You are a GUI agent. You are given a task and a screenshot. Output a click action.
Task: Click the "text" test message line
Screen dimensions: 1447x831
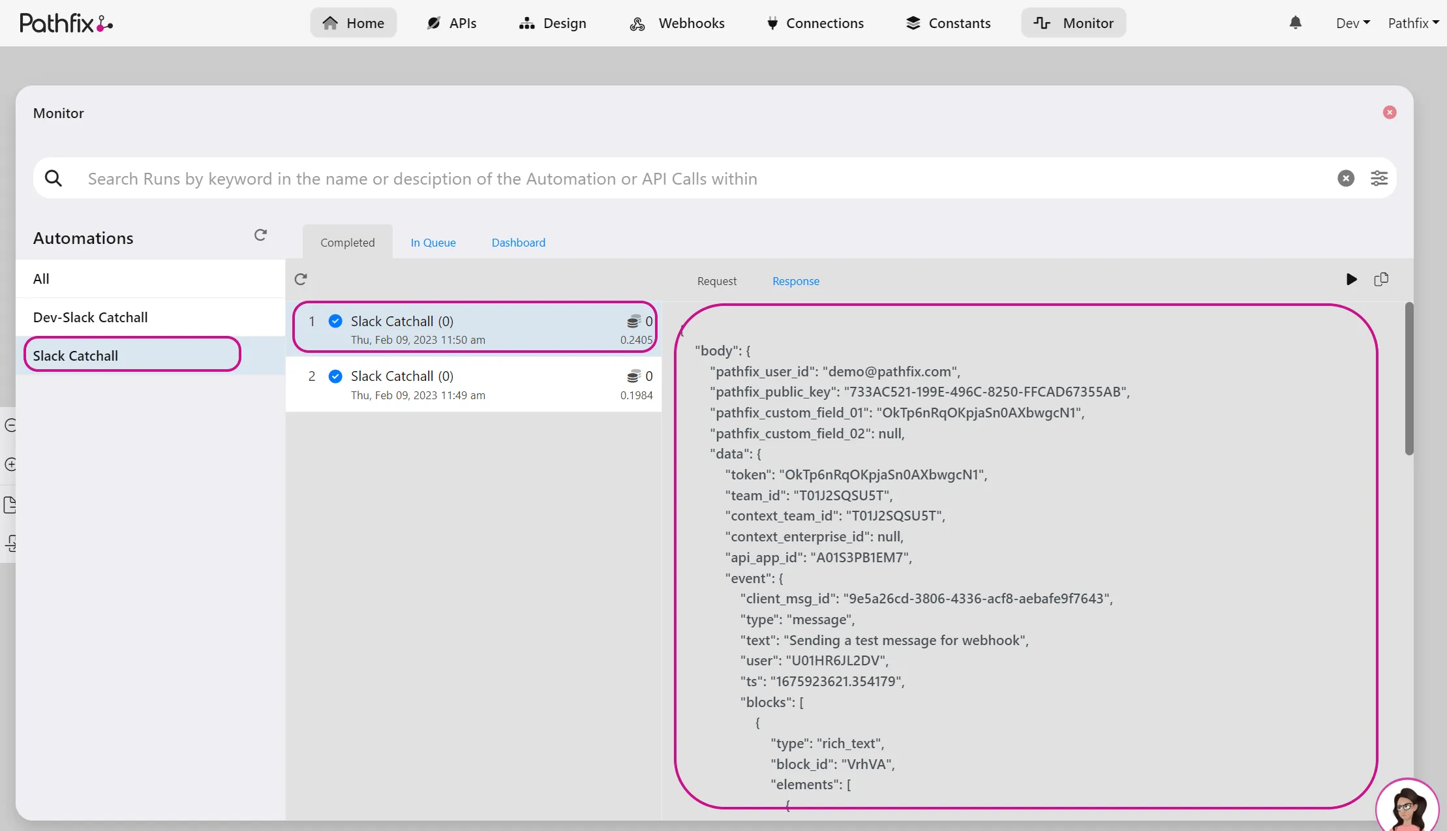[x=885, y=640]
